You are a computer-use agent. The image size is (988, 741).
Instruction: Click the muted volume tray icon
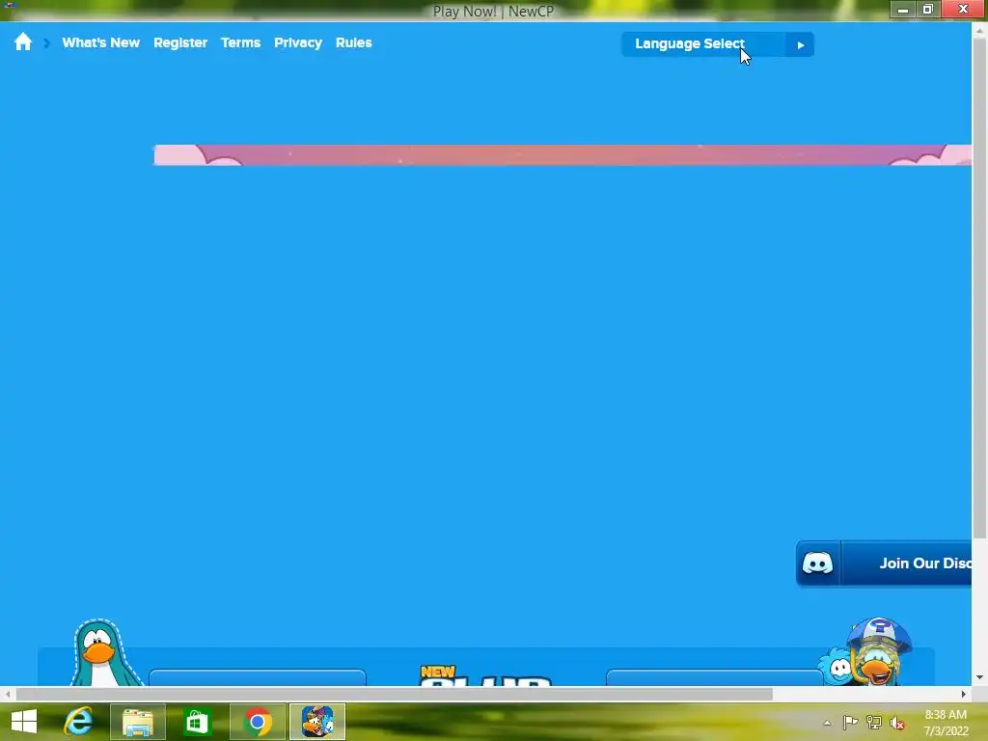897,723
